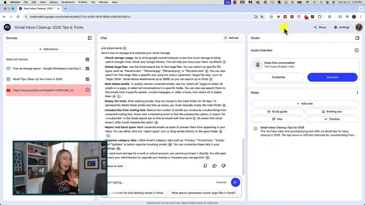Uncheck the Select all sources checkbox

(87, 59)
